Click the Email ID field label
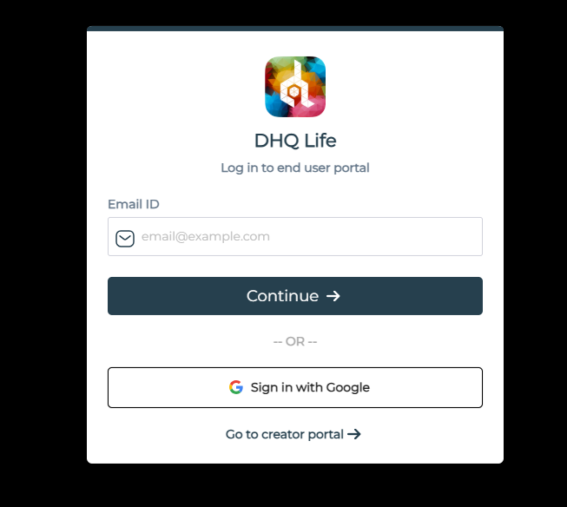Viewport: 567px width, 507px height. [134, 204]
